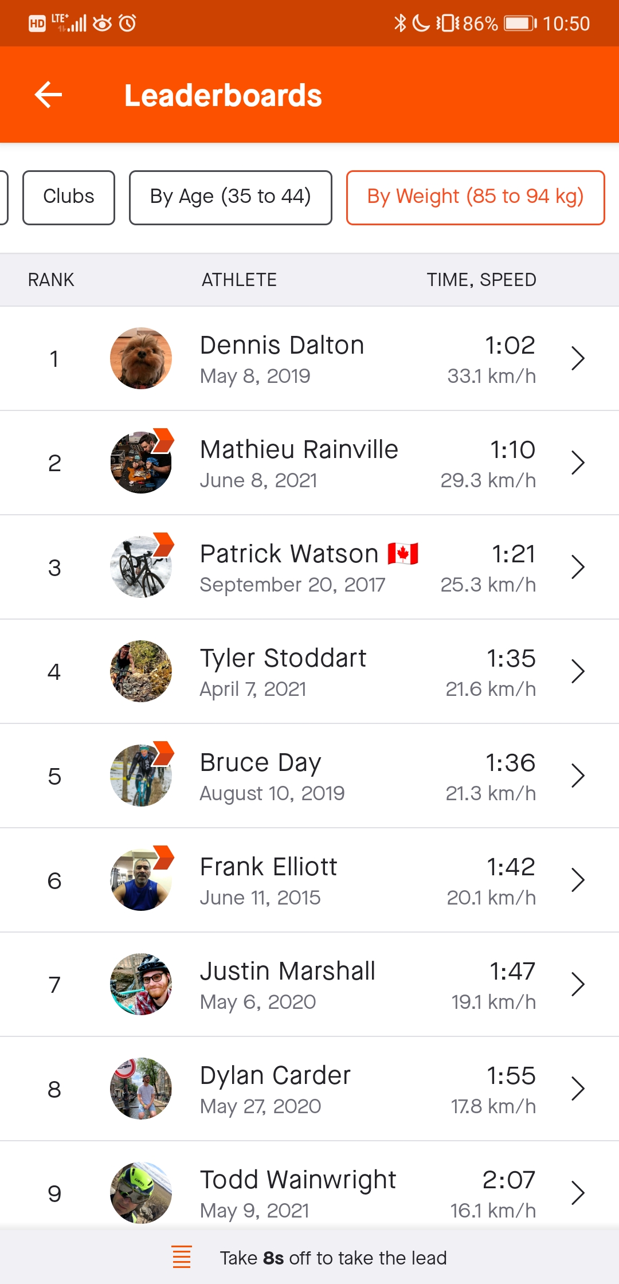Tap the orange list icon at bottom
This screenshot has width=619, height=1284.
coord(182,1257)
